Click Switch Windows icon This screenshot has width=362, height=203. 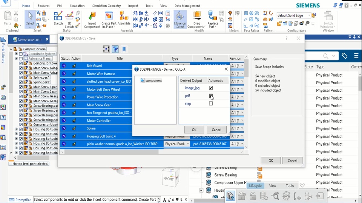click(328, 20)
